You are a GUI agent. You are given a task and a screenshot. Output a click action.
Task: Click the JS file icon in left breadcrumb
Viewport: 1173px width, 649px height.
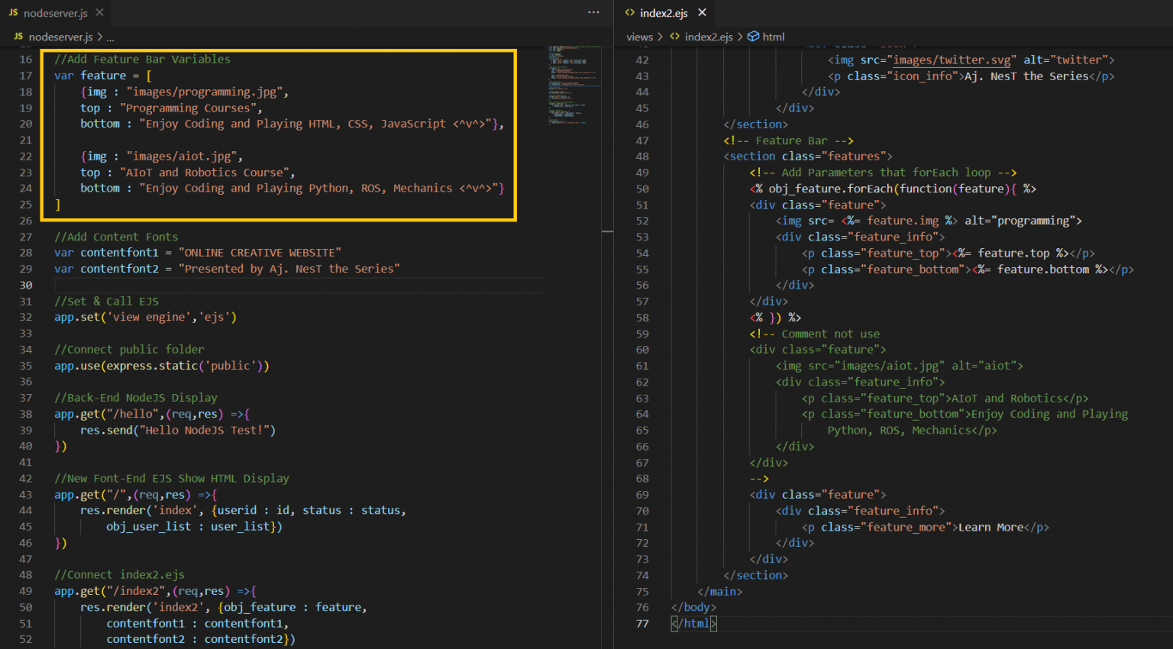click(18, 37)
